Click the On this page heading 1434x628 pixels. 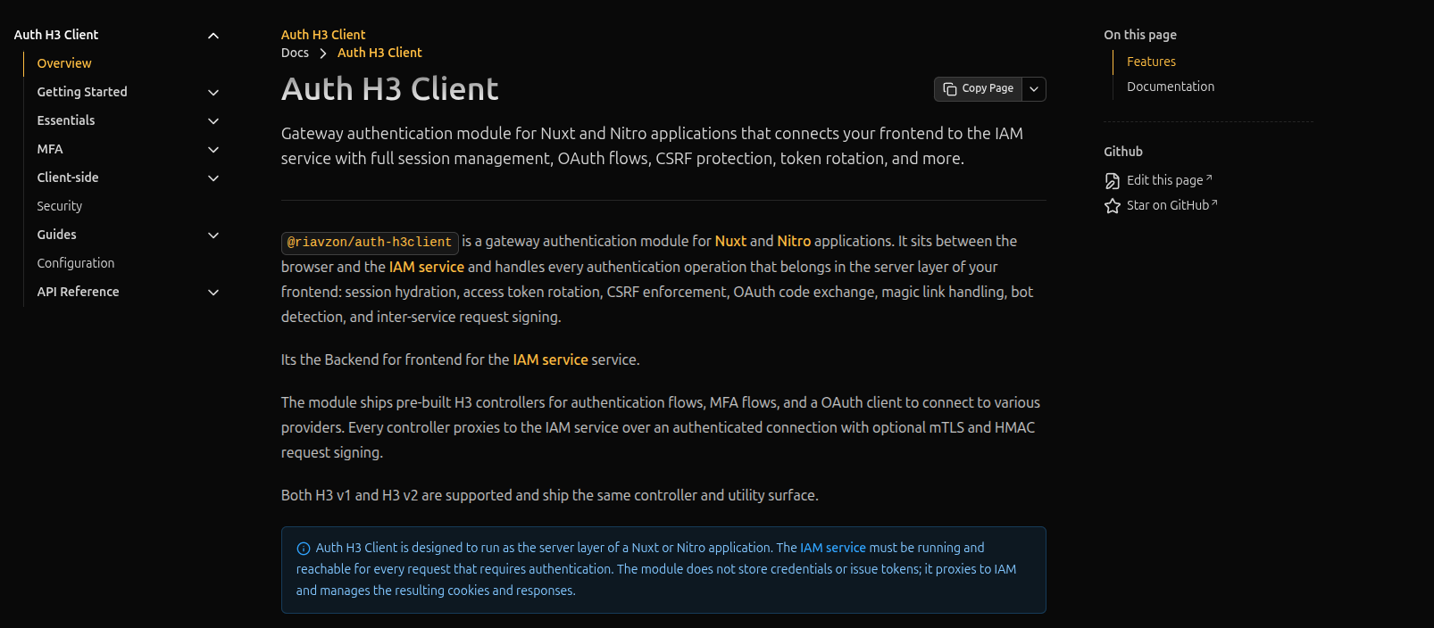pyautogui.click(x=1140, y=35)
